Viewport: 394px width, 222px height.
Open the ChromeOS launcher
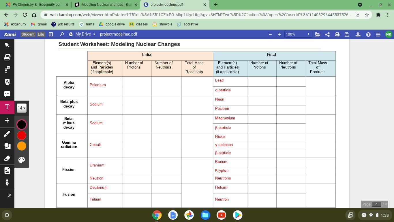tap(7, 215)
